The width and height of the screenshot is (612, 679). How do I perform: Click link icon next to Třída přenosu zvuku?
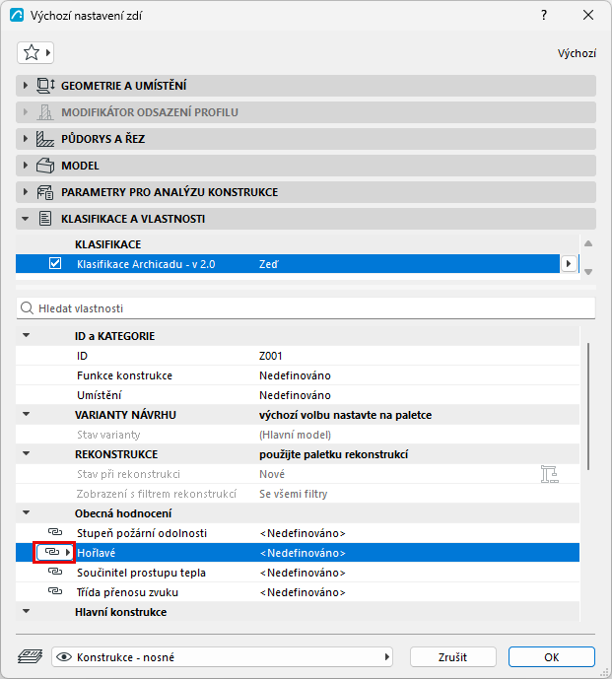(x=55, y=591)
